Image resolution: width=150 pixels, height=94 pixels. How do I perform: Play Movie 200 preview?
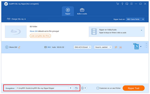(7, 47)
